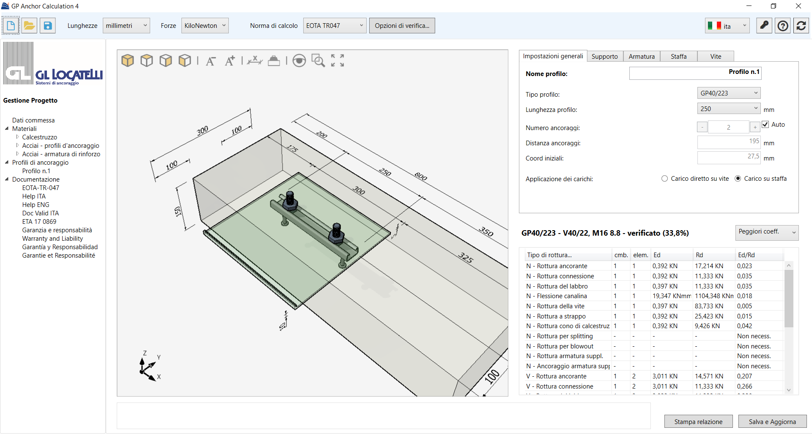Click the refresh arrows icon
Screen dimensions: 812x435
(x=801, y=26)
